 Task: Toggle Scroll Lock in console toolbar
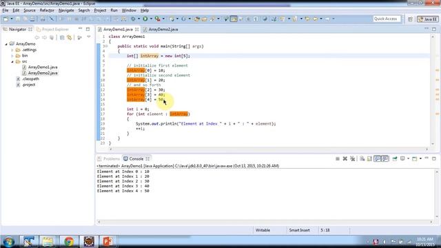(369, 159)
